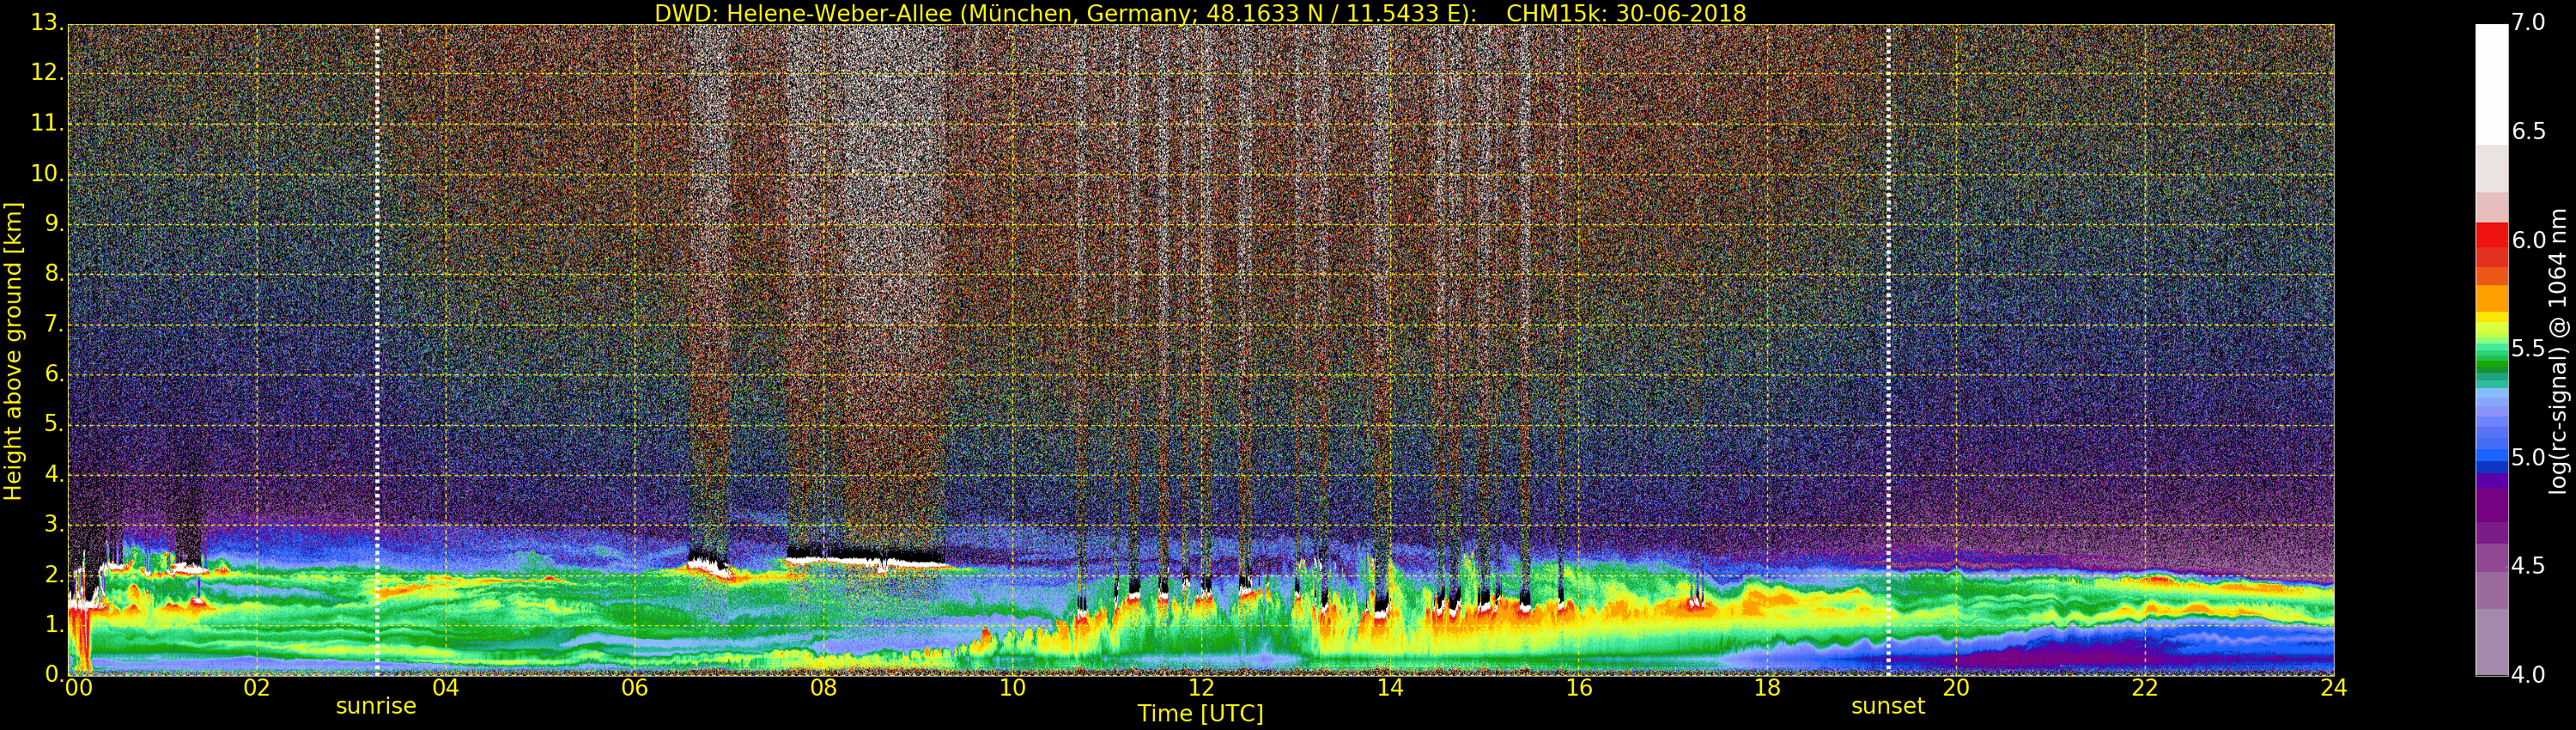
Task: Click the time axis tick '10'
Action: pyautogui.click(x=1012, y=688)
